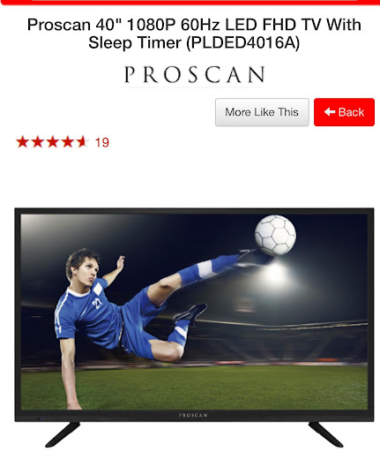Click the small PROSCAN logo on TV bezel
This screenshot has width=380, height=452.
tap(193, 415)
